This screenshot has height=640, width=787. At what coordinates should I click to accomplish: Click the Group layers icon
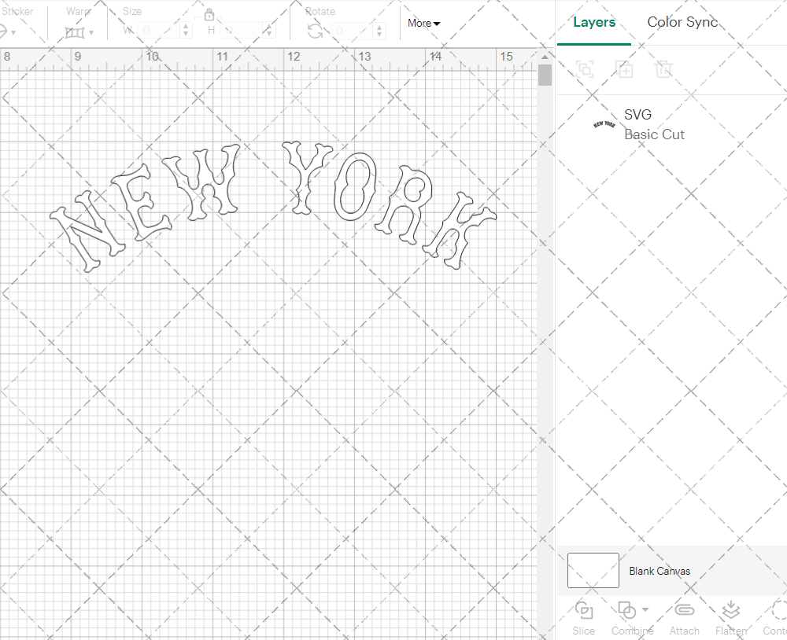[x=585, y=69]
